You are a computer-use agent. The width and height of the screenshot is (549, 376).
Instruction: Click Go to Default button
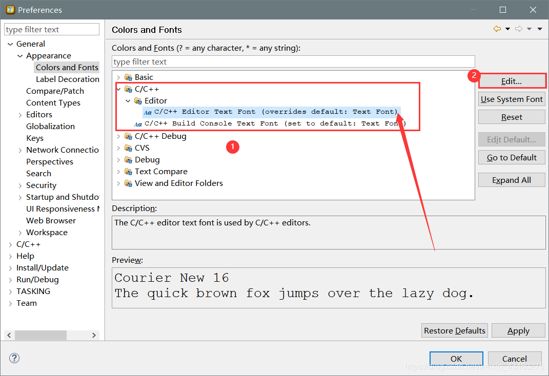pos(512,158)
